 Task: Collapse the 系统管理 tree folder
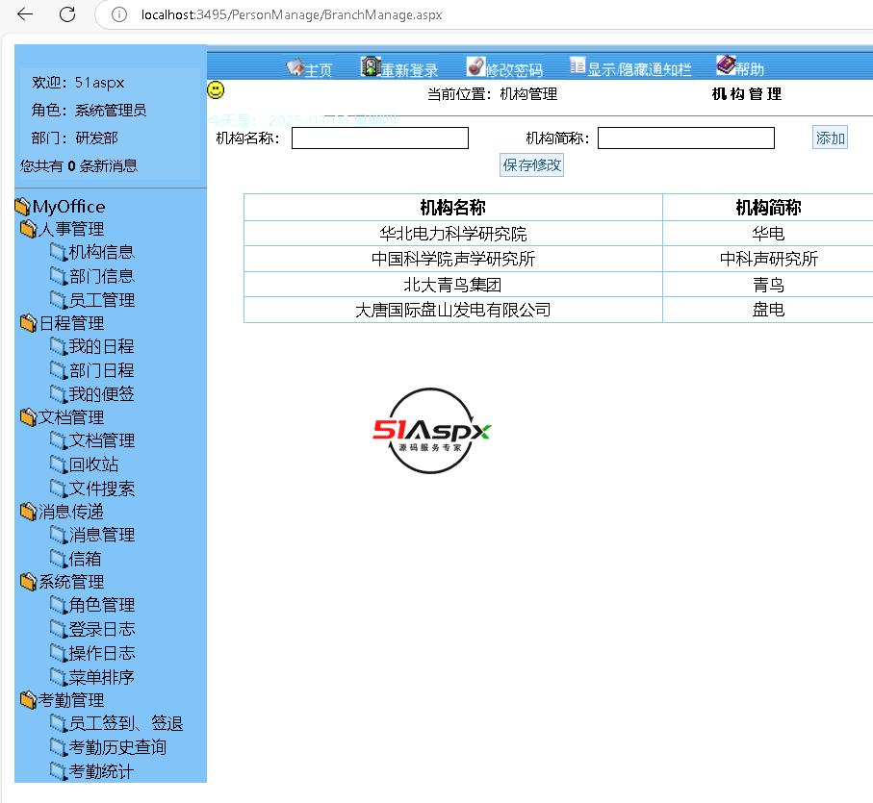[28, 583]
